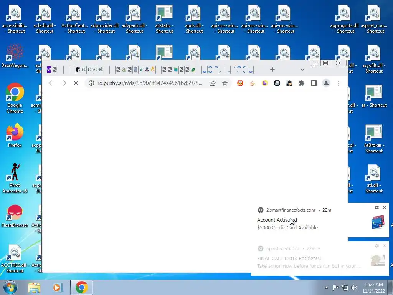This screenshot has height=295, width=393.
Task: Expand the openfinancial.co notification chevron
Action: click(x=319, y=249)
